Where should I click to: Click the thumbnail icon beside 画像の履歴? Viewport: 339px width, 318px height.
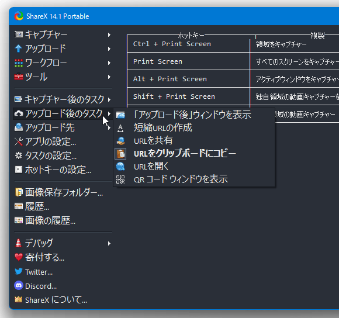point(18,220)
